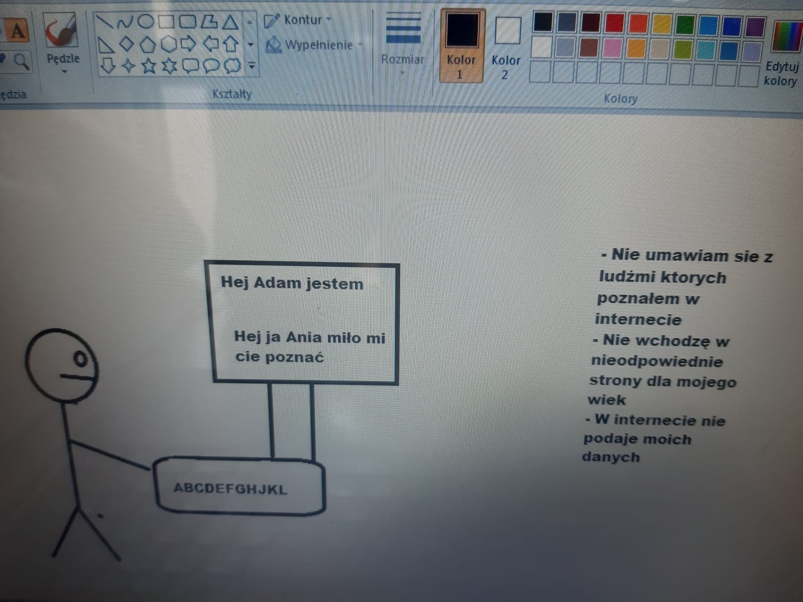Activate the Kolor 1 foreground selector
Viewport: 803px width, 602px height.
click(x=462, y=45)
